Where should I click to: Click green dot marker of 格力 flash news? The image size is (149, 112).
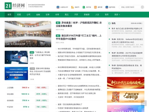click(109, 28)
